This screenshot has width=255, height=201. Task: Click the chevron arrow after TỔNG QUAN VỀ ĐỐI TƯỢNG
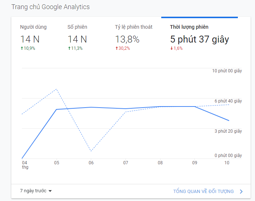[x=241, y=192]
